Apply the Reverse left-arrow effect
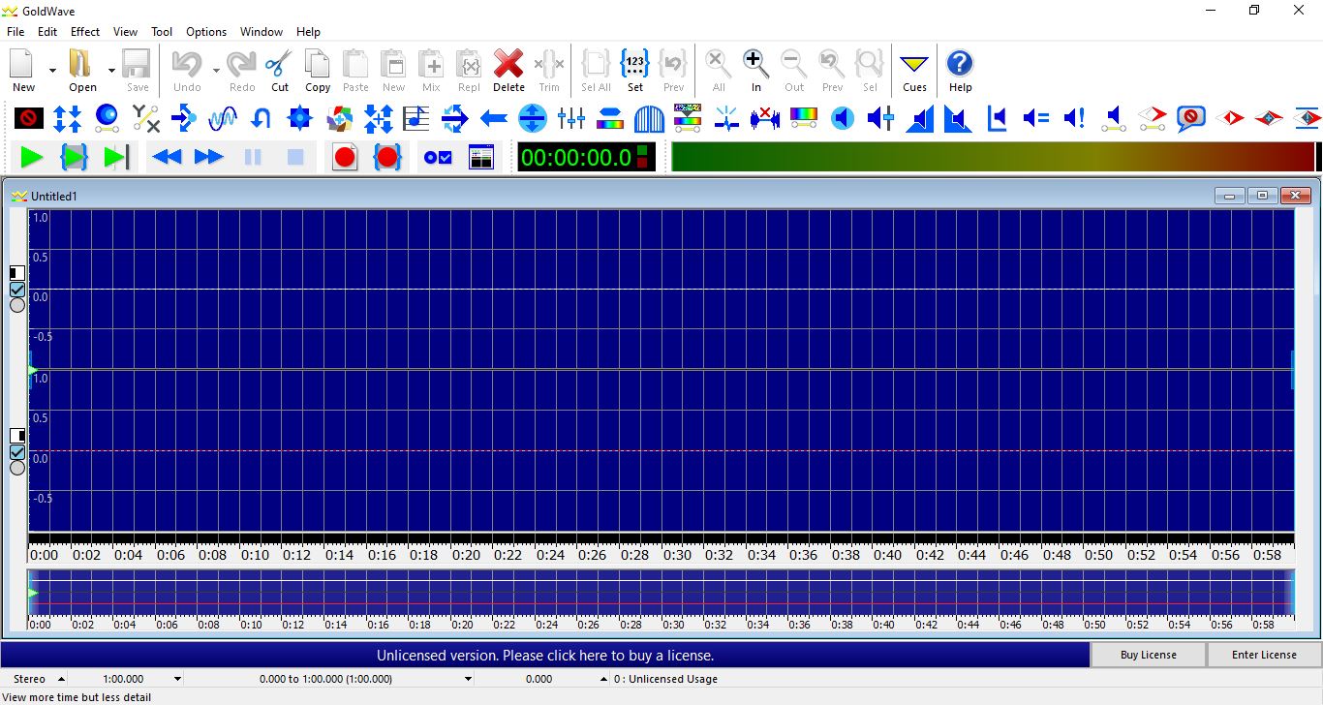Image resolution: width=1323 pixels, height=705 pixels. click(x=494, y=119)
